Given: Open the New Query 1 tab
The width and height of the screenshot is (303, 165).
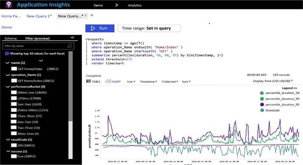Looking at the screenshot, I should point(39,16).
